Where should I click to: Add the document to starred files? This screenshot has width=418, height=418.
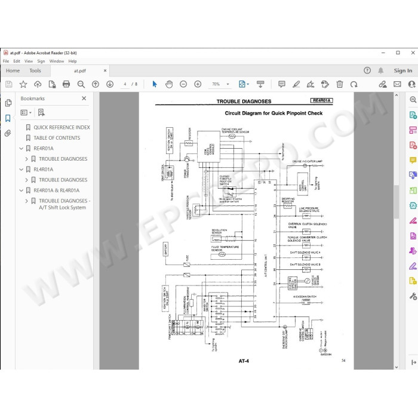point(23,84)
